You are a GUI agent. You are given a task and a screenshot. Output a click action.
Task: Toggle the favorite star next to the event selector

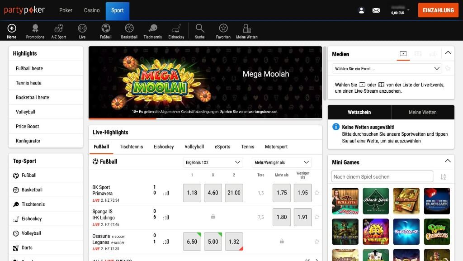coord(448,68)
